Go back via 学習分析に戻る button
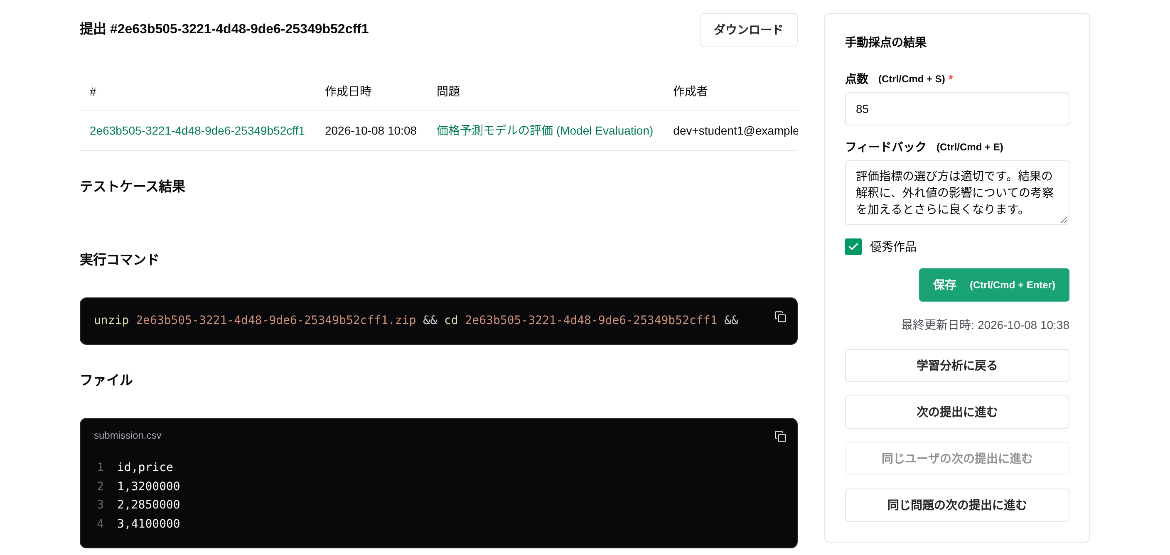This screenshot has width=1170, height=555. pyautogui.click(x=957, y=365)
